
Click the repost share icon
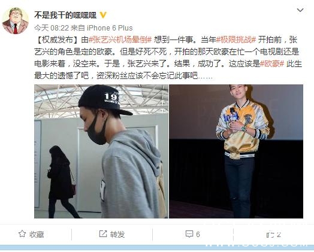click(x=103, y=233)
